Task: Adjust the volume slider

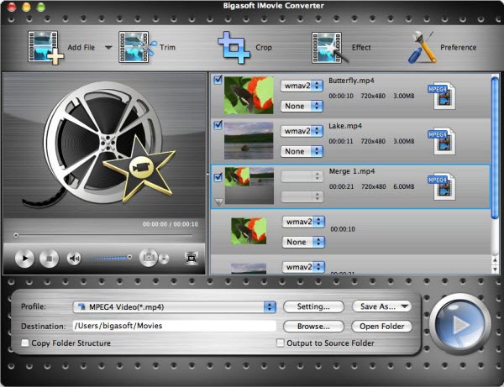Action: (x=110, y=258)
